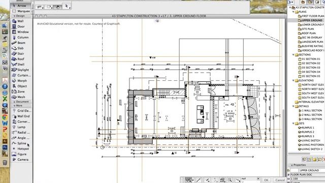The width and height of the screenshot is (325, 183).
Task: Open Trash in the dock
Action: 5,163
